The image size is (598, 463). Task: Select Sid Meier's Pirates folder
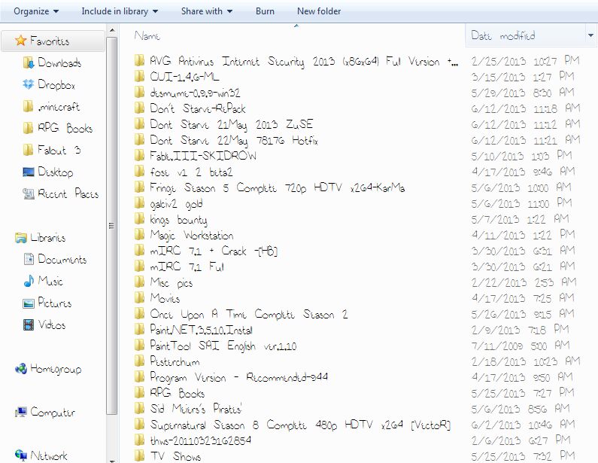coord(196,408)
